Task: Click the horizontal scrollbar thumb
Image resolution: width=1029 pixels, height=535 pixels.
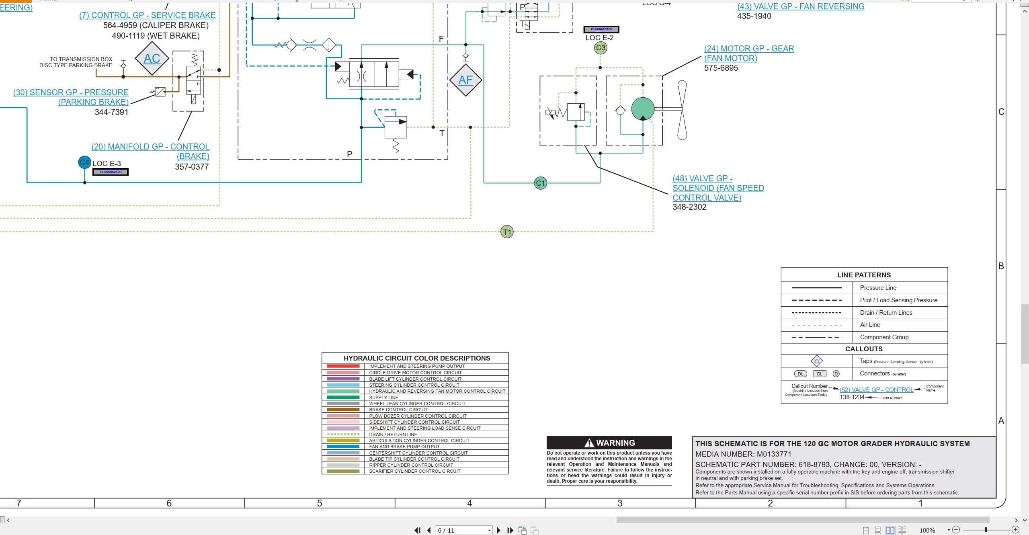Action: (803, 520)
